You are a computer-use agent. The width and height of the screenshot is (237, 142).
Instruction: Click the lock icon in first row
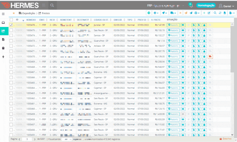click(204, 25)
